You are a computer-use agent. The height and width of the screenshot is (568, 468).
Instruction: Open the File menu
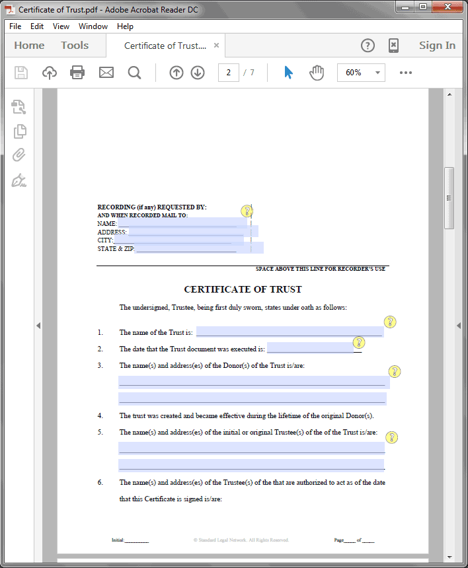pos(15,26)
